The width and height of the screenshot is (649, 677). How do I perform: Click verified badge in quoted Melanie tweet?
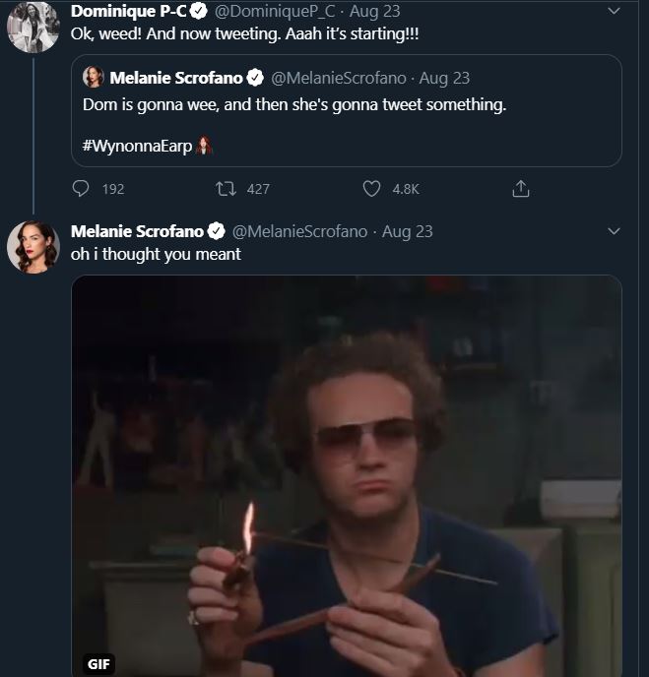[x=254, y=77]
